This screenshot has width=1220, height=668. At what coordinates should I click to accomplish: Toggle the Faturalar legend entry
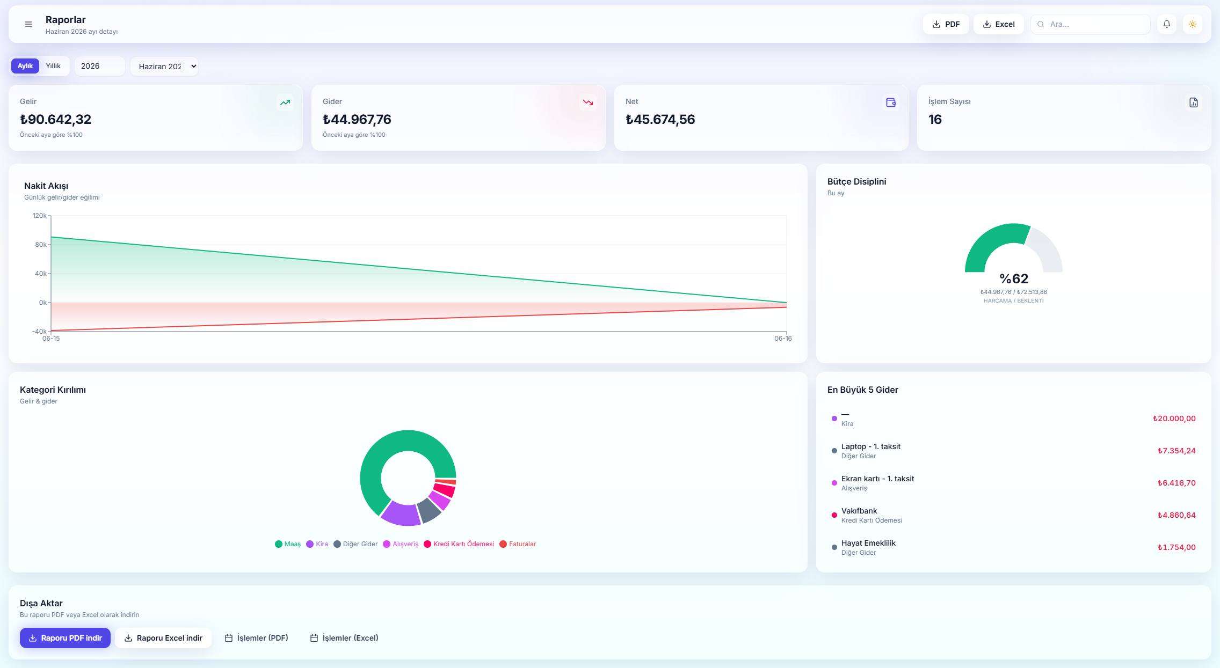pyautogui.click(x=518, y=544)
